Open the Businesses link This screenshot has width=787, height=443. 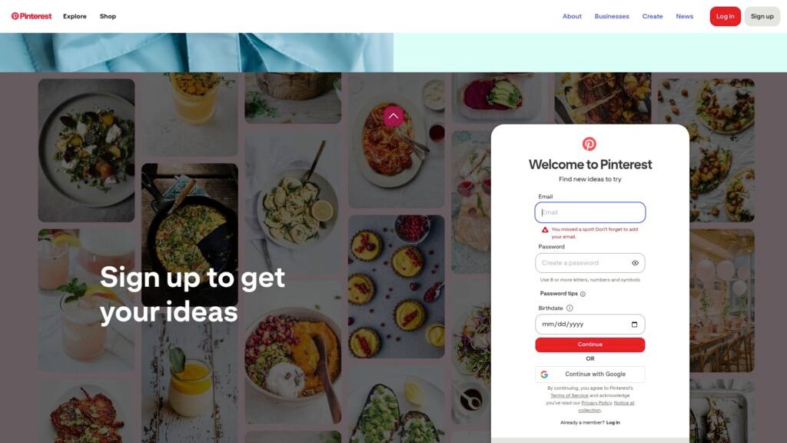pos(611,16)
